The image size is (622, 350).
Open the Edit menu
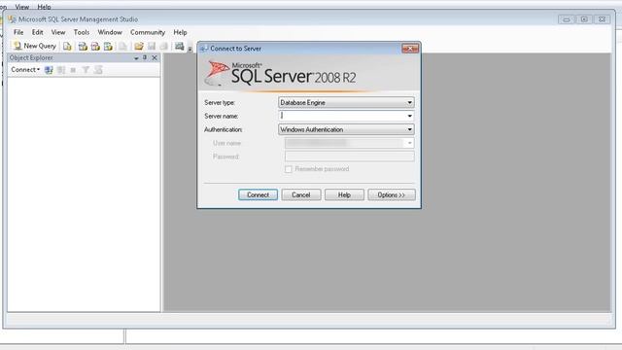(x=37, y=32)
